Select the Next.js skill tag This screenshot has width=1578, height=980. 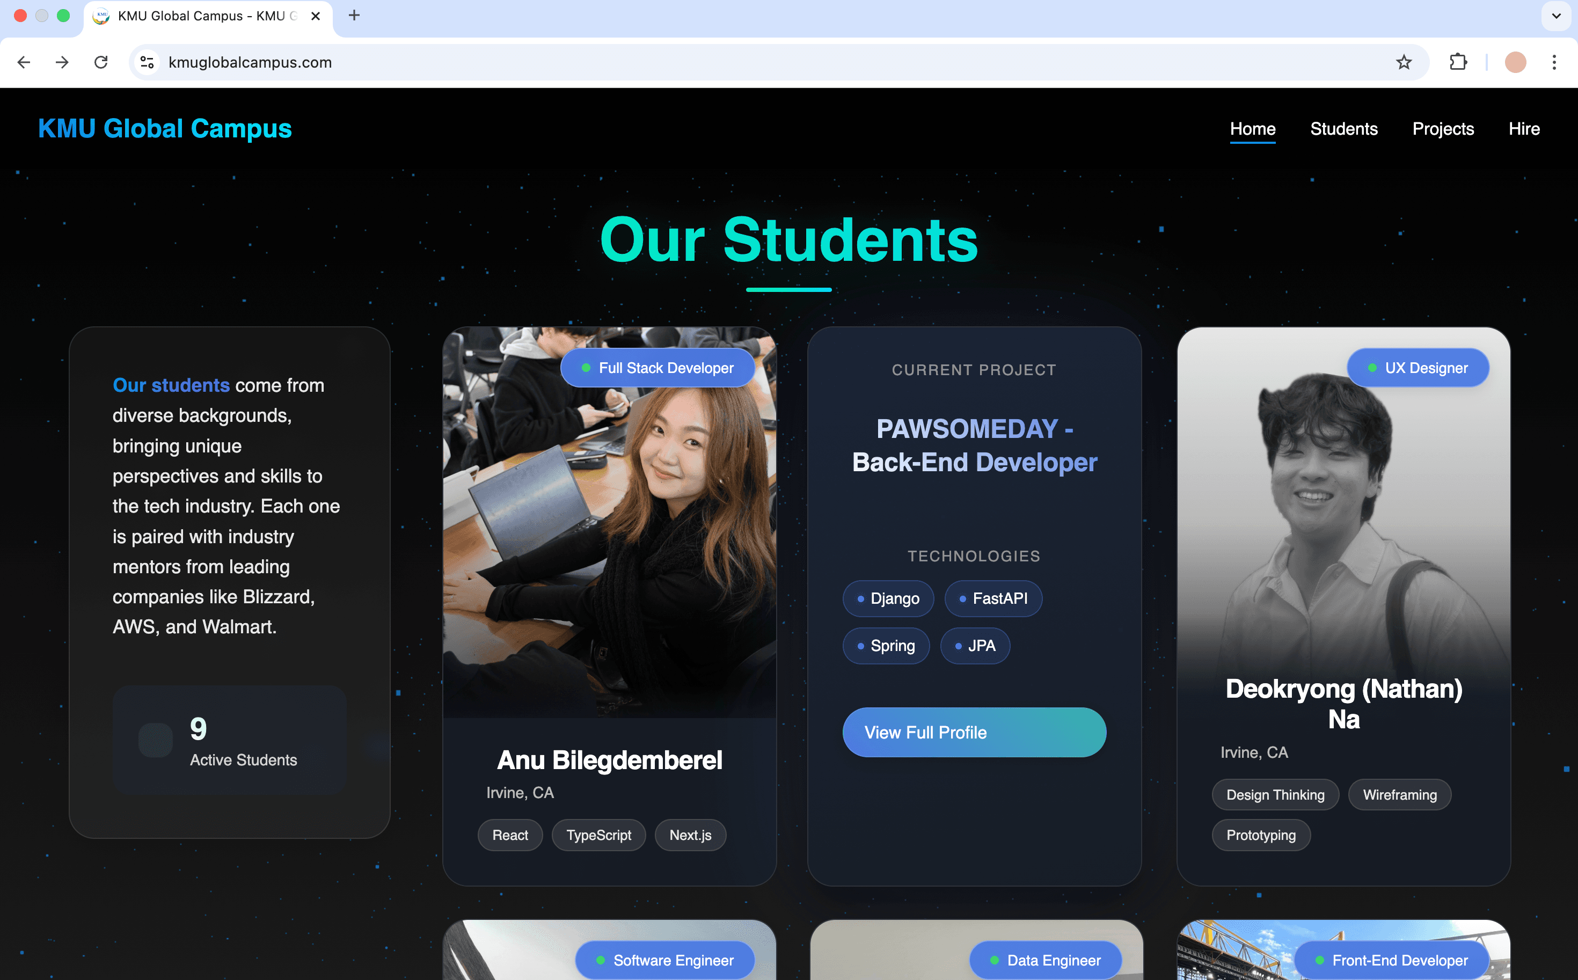click(x=690, y=836)
